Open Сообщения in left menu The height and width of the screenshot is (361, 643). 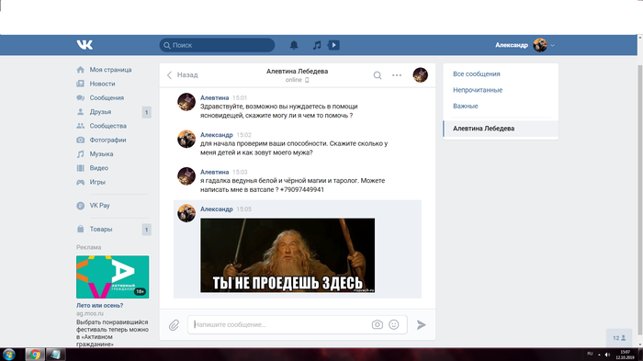tap(107, 97)
